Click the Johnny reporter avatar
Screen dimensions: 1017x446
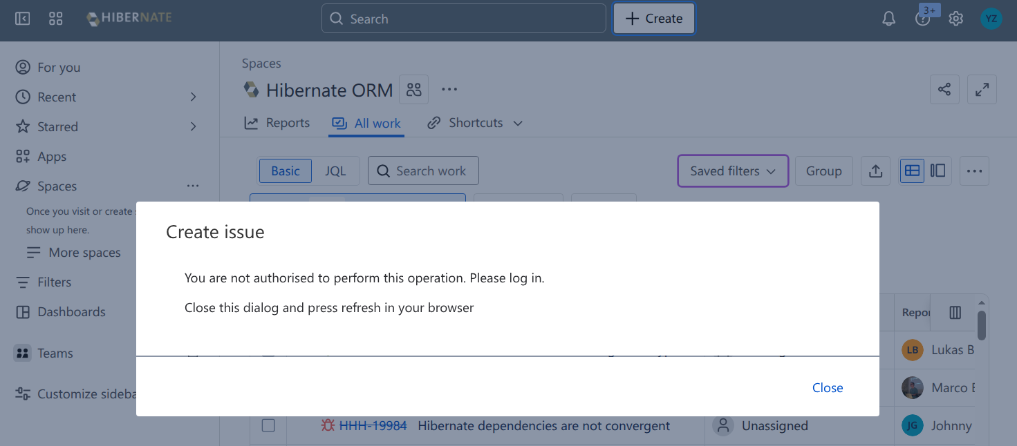coord(913,425)
